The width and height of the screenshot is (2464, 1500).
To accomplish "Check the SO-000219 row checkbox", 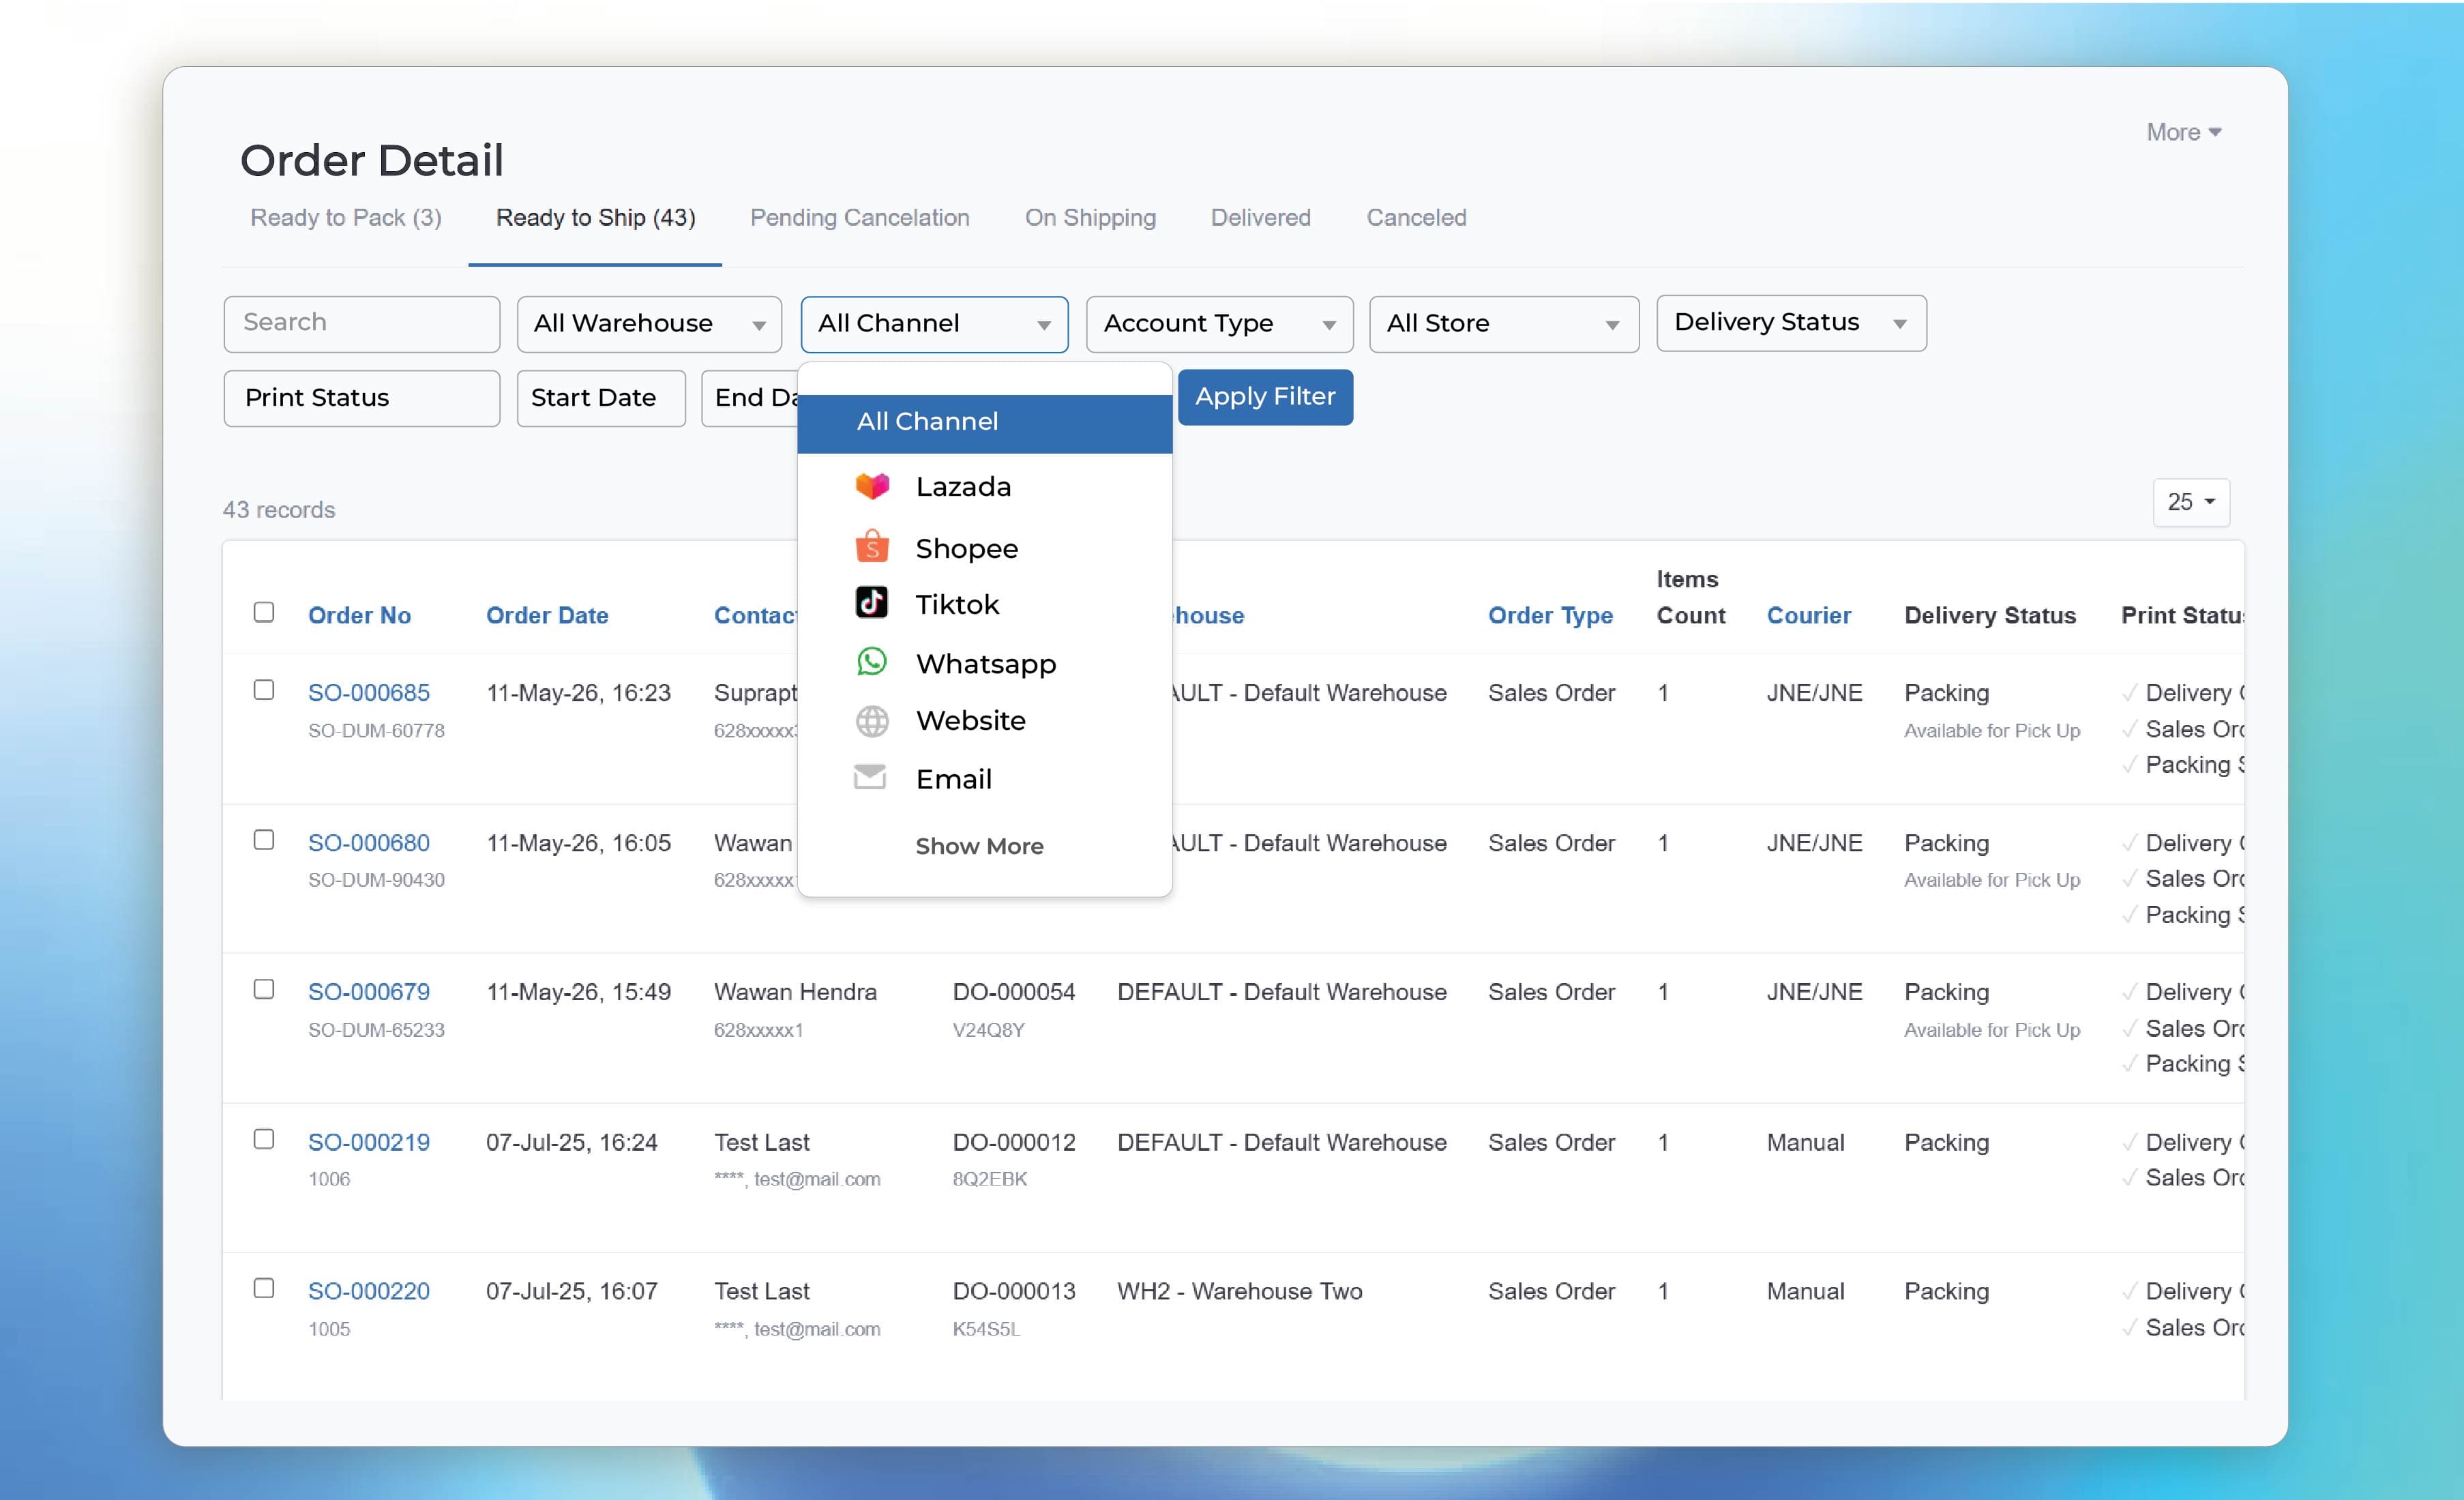I will [264, 1139].
